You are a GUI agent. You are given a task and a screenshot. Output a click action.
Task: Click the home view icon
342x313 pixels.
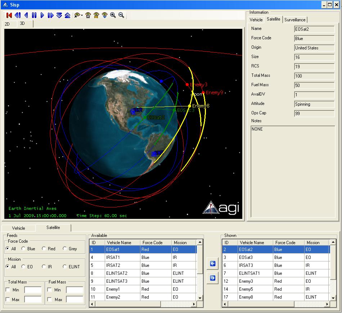(88, 15)
